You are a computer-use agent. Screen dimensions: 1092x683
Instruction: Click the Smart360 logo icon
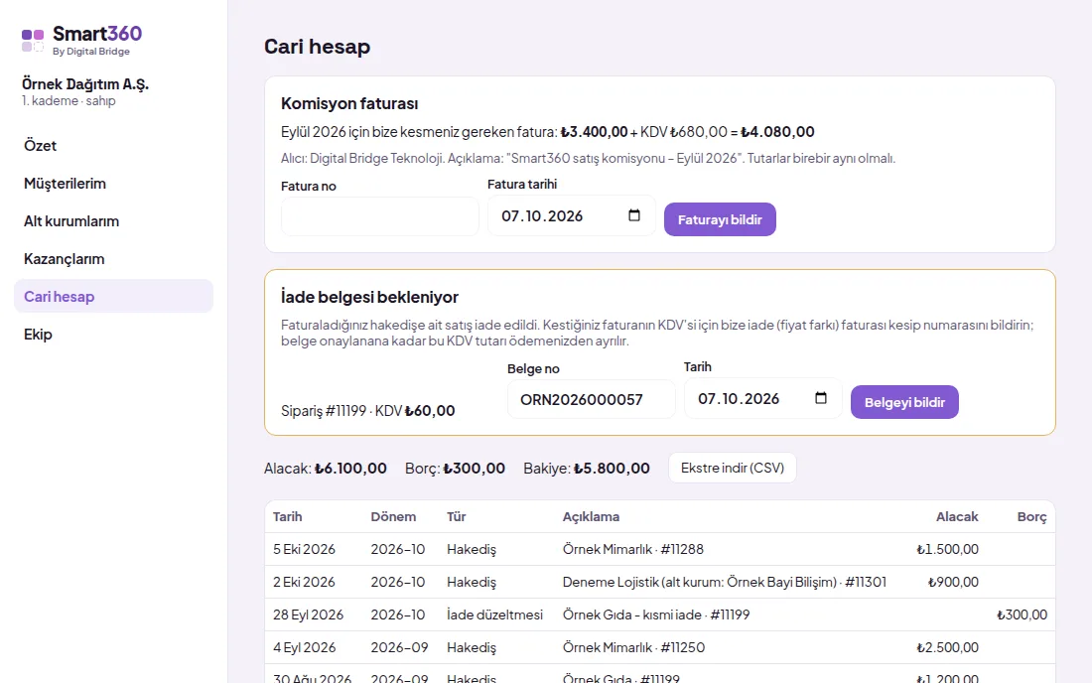point(33,41)
